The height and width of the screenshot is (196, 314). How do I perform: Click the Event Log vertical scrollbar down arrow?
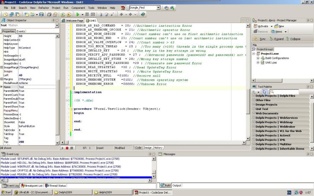154,176
